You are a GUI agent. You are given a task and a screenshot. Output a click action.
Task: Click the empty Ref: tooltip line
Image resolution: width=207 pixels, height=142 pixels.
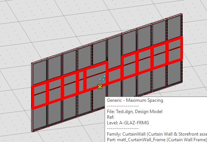coord(111,117)
